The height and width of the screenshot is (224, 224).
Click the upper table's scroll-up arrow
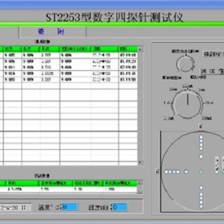coord(140,49)
